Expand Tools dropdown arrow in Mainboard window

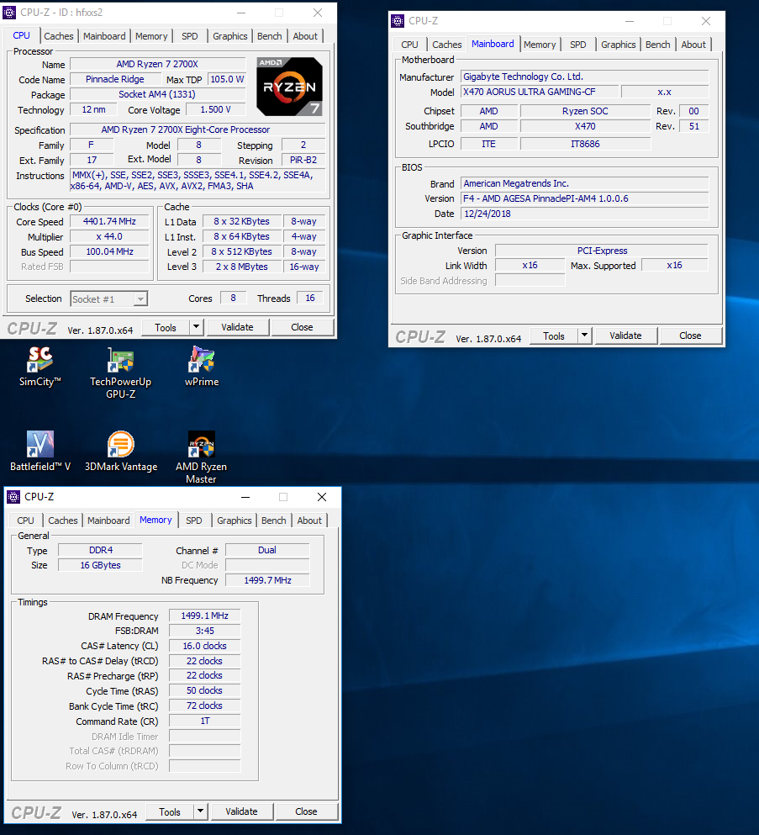tap(584, 336)
